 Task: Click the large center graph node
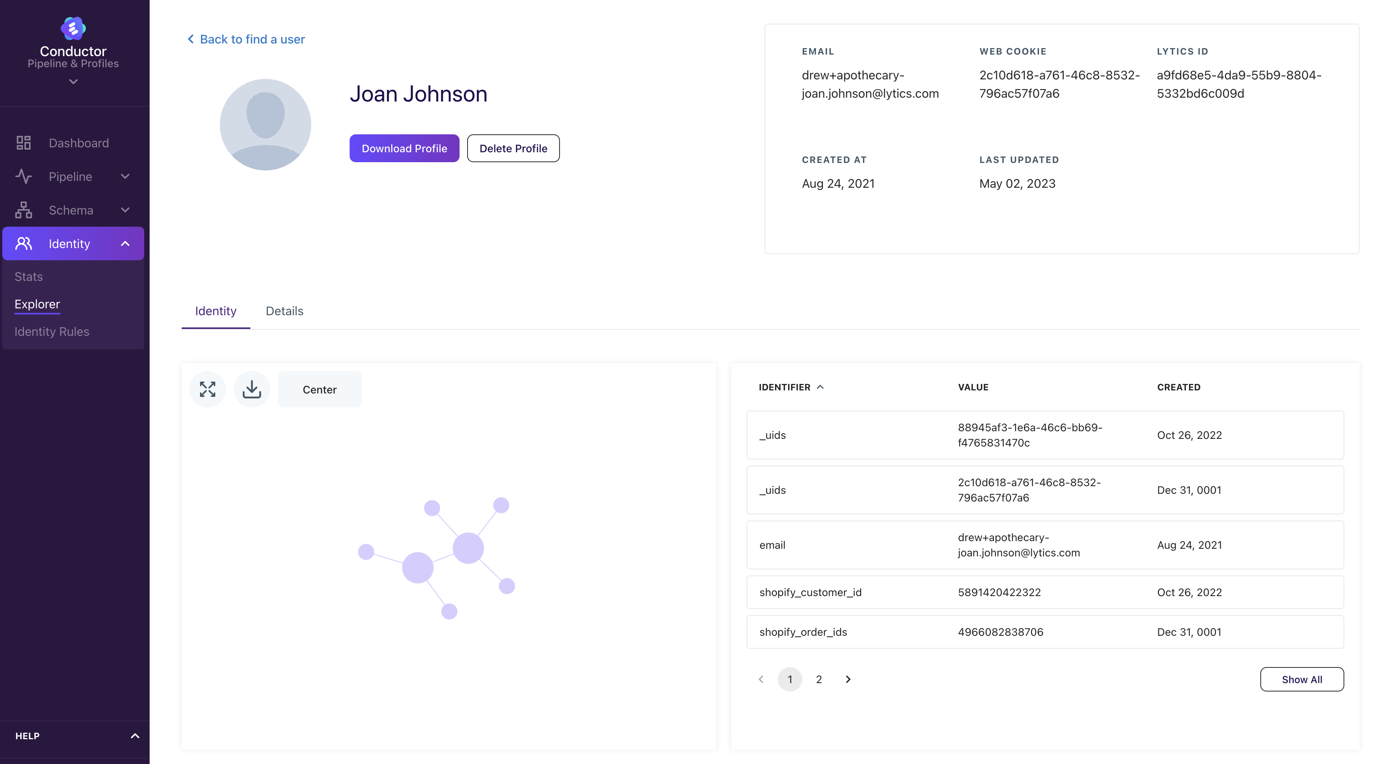[468, 548]
